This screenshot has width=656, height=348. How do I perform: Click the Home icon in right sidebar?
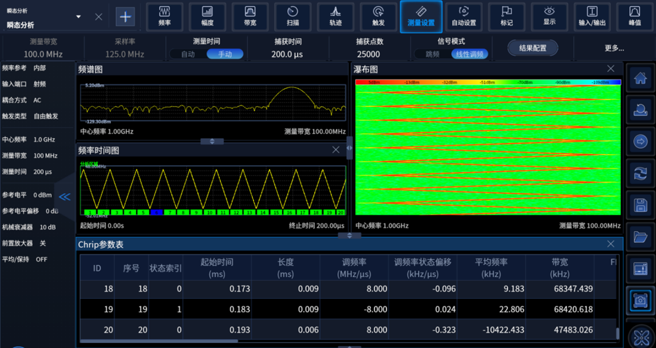[x=640, y=79]
